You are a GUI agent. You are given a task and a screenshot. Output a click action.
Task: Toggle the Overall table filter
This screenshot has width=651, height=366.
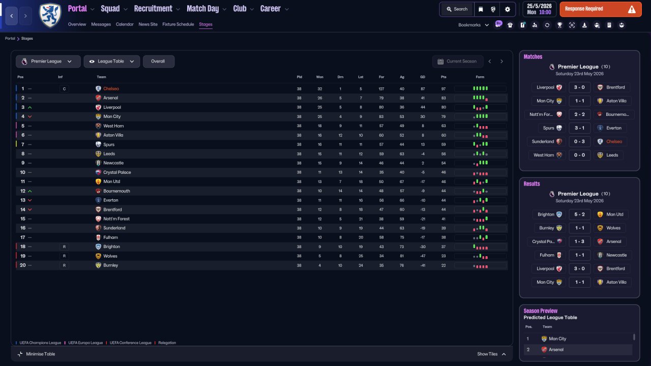(x=159, y=62)
